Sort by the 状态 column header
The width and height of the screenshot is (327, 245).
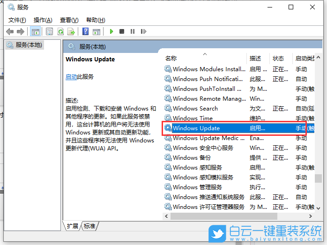(281, 59)
